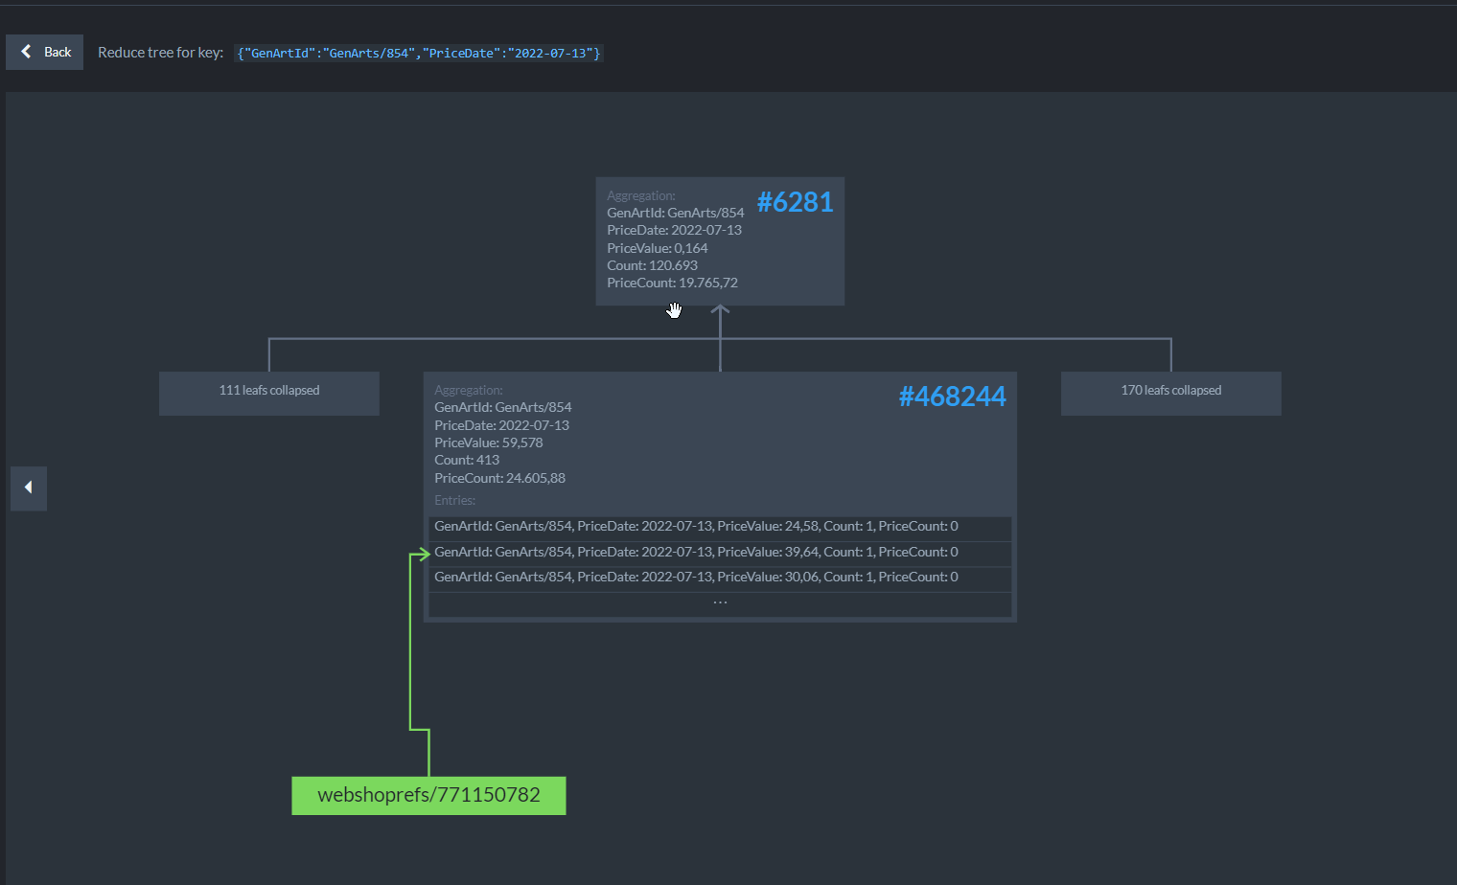Open the side panel with the left arrow icon
Viewport: 1457px width, 885px height.
tap(28, 488)
